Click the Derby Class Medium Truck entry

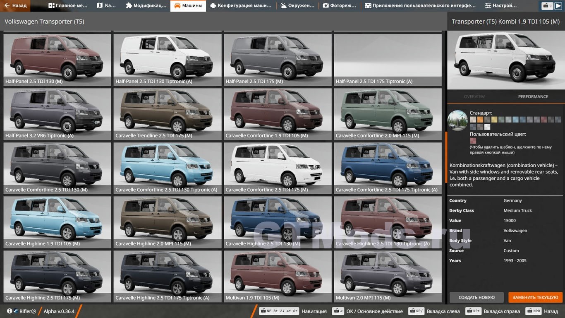506,210
